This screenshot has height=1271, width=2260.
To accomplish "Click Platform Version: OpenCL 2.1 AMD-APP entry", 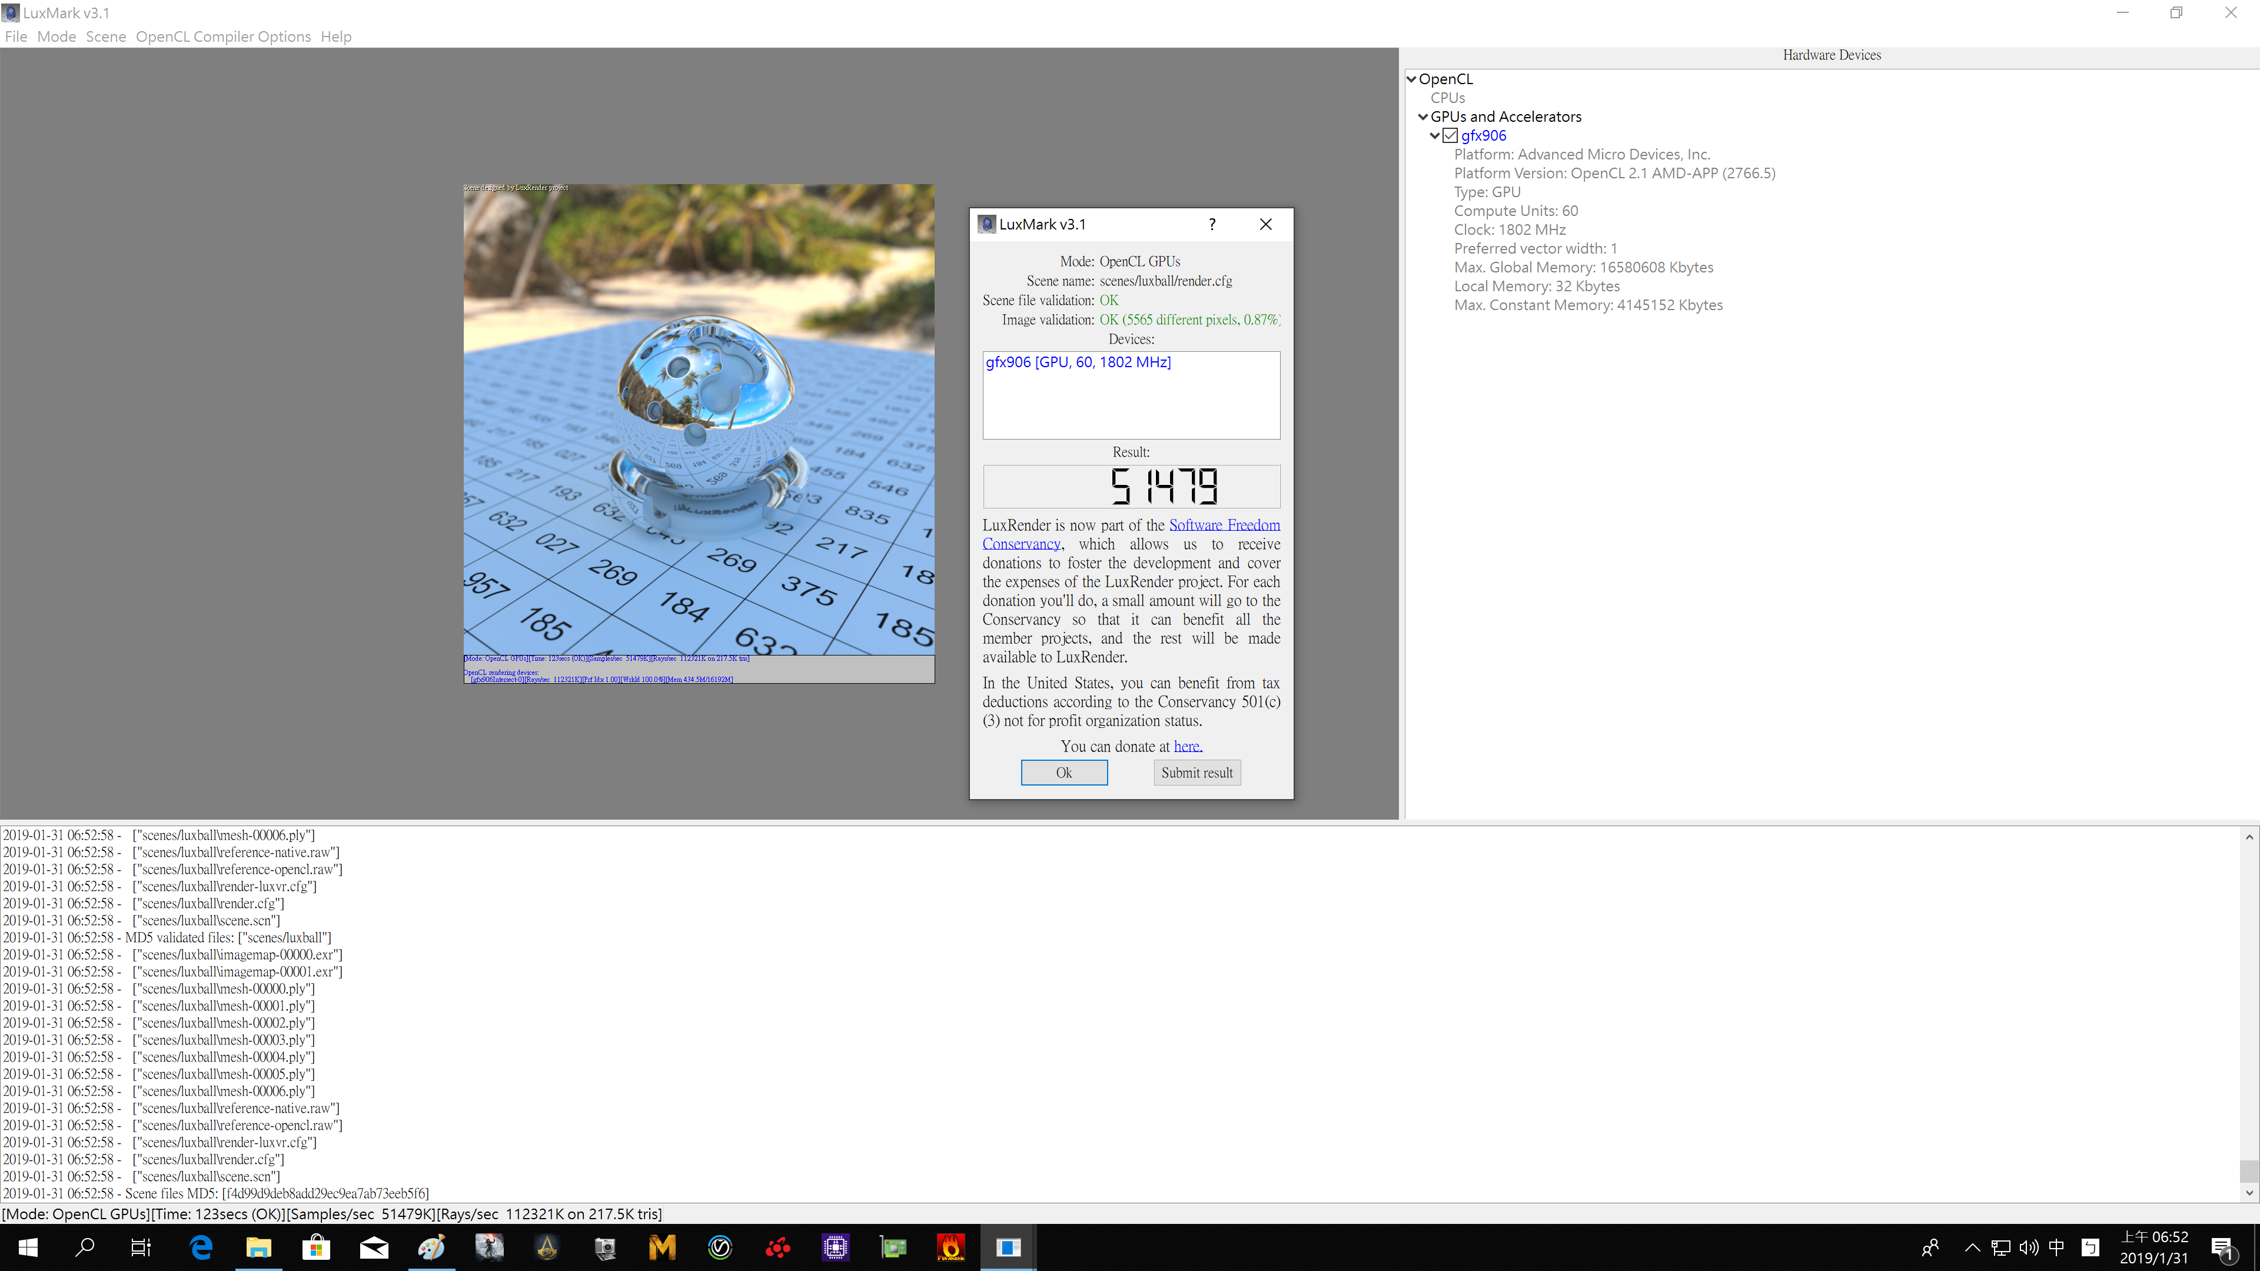I will [1614, 173].
